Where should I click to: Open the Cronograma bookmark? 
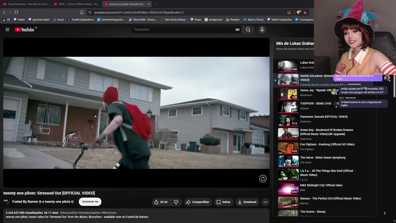pyautogui.click(x=304, y=20)
